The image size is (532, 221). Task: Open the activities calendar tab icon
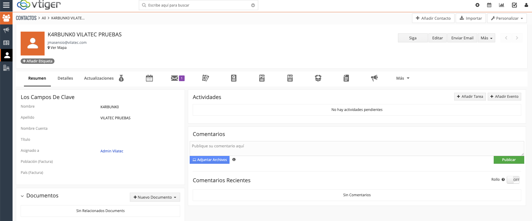coord(149,78)
